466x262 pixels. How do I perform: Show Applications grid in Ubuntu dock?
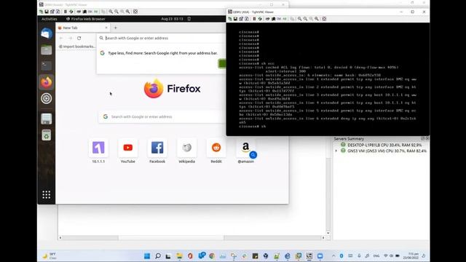[47, 194]
